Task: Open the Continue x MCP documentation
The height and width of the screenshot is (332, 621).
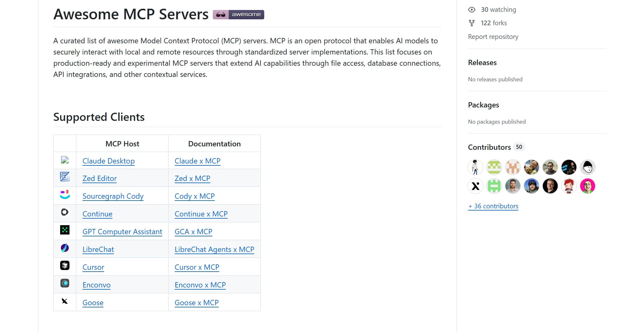Action: point(201,214)
